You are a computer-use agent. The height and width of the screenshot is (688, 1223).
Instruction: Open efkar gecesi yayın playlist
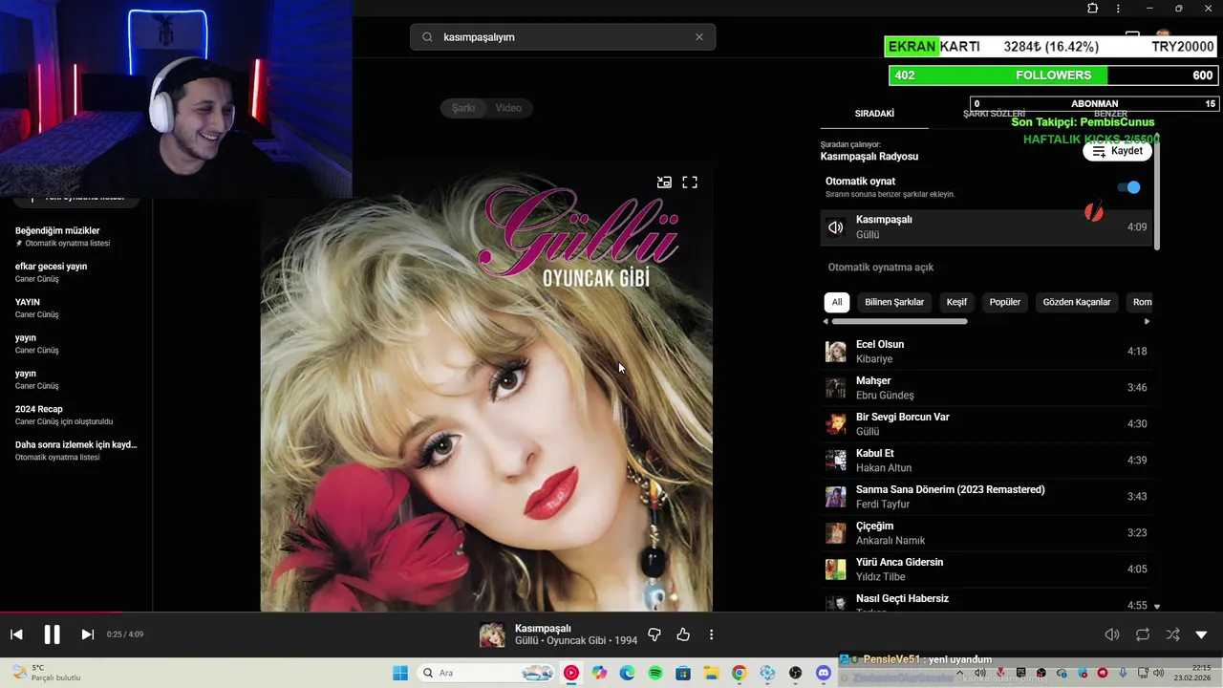click(x=76, y=272)
